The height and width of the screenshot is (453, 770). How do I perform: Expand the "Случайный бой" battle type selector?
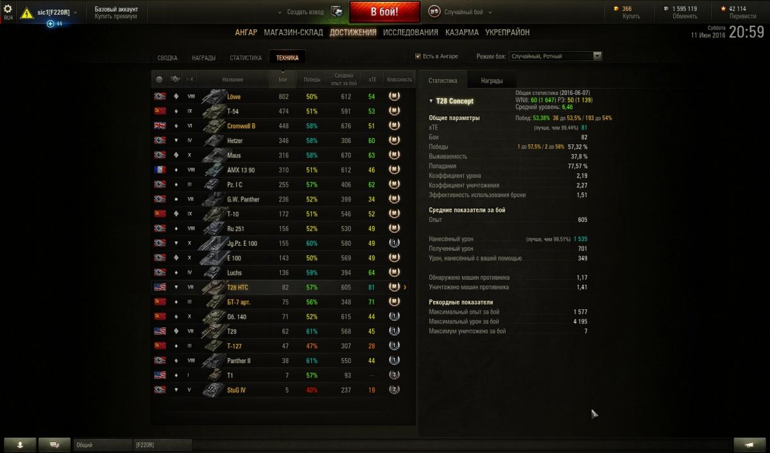tap(461, 12)
